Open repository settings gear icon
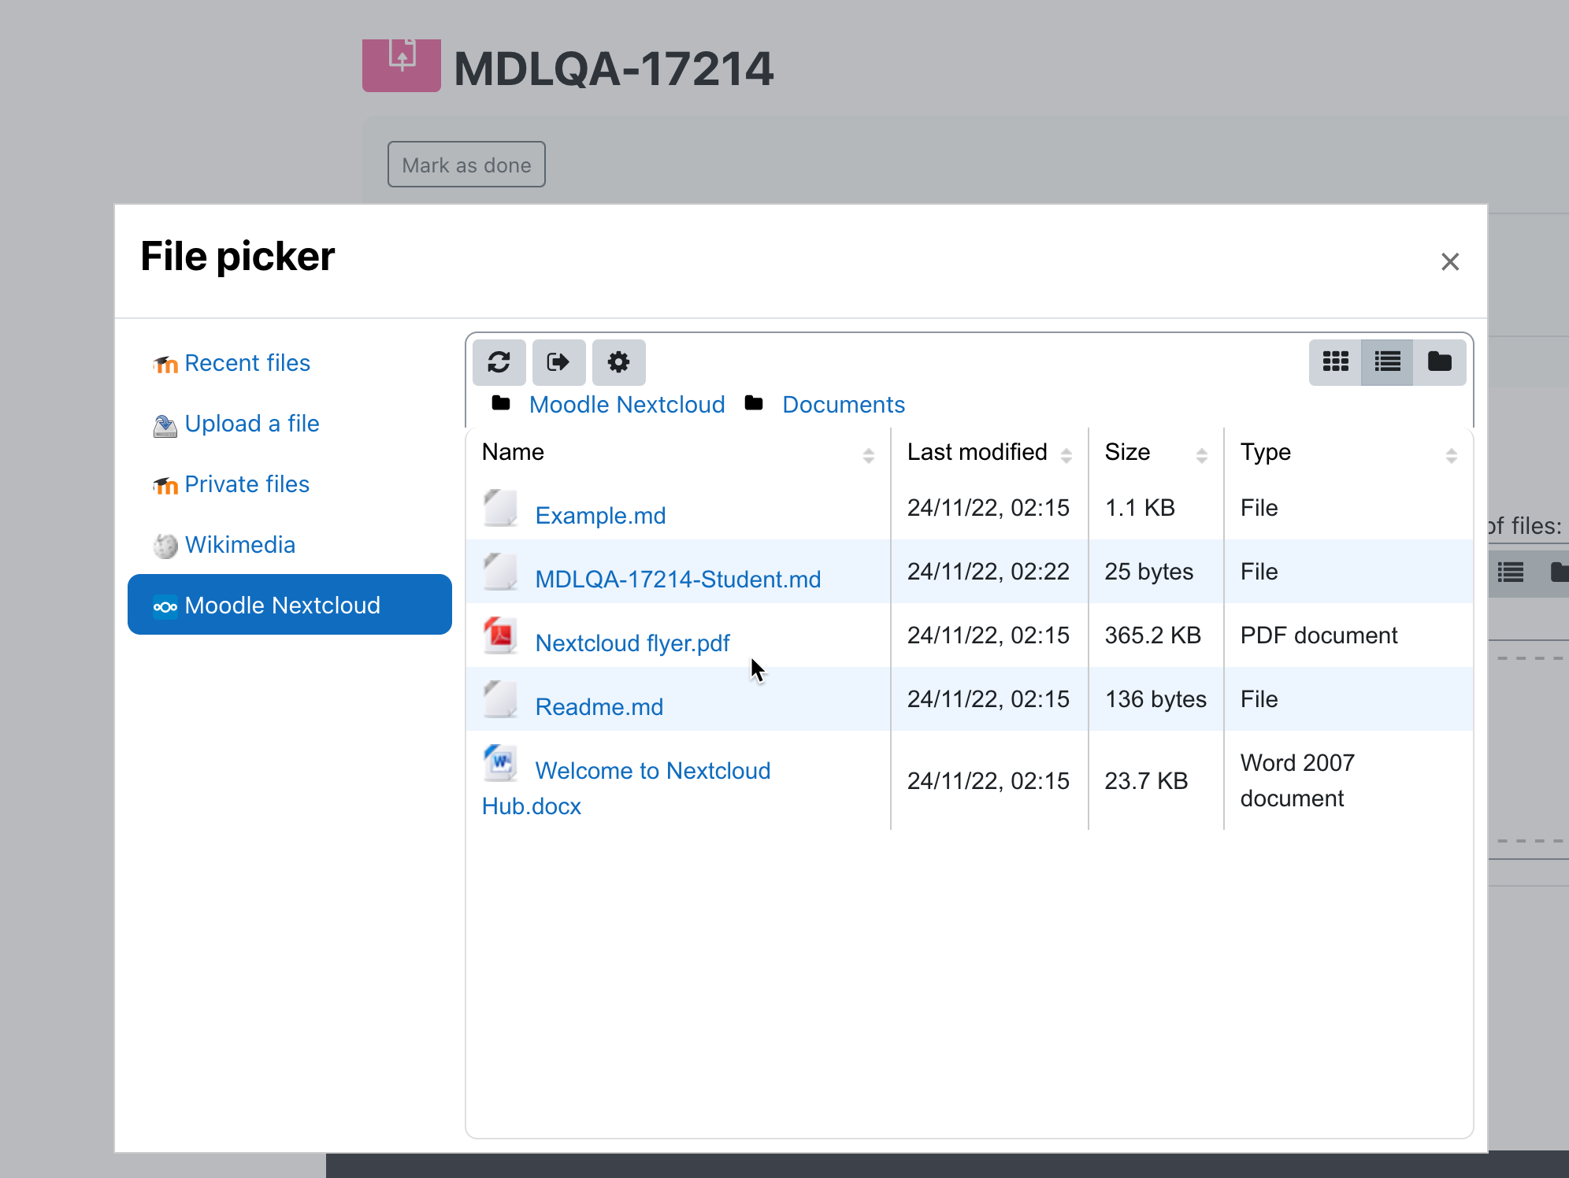The width and height of the screenshot is (1569, 1178). click(618, 362)
